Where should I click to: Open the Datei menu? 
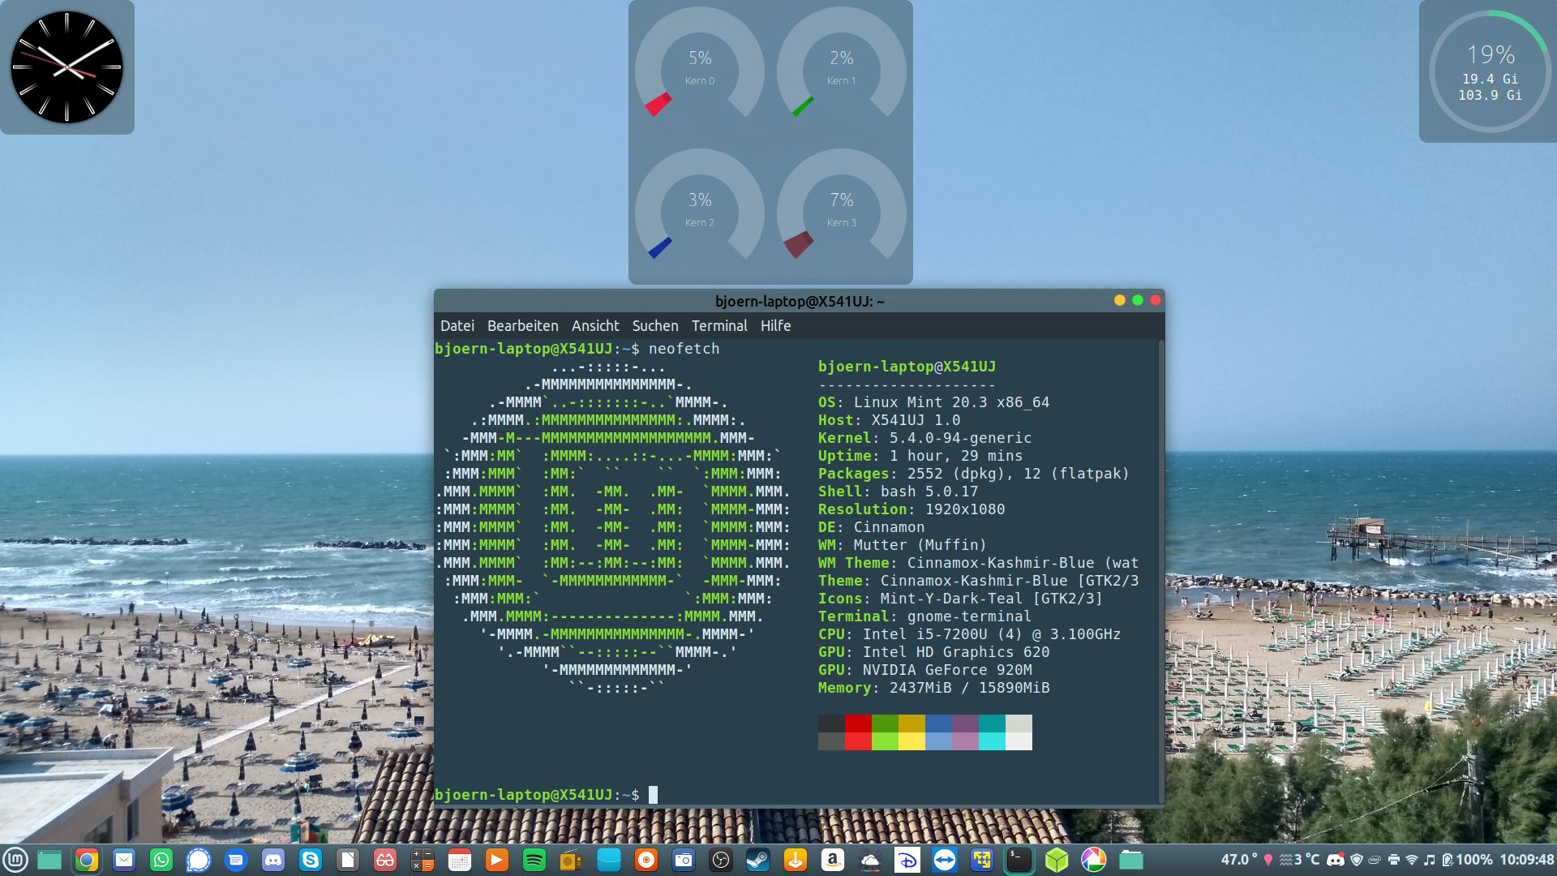[x=457, y=326]
